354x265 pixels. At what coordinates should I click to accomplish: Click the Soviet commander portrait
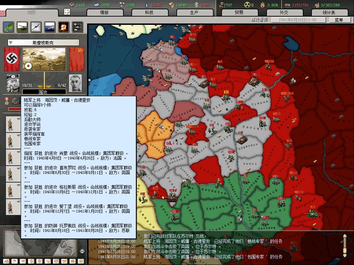coord(75,83)
